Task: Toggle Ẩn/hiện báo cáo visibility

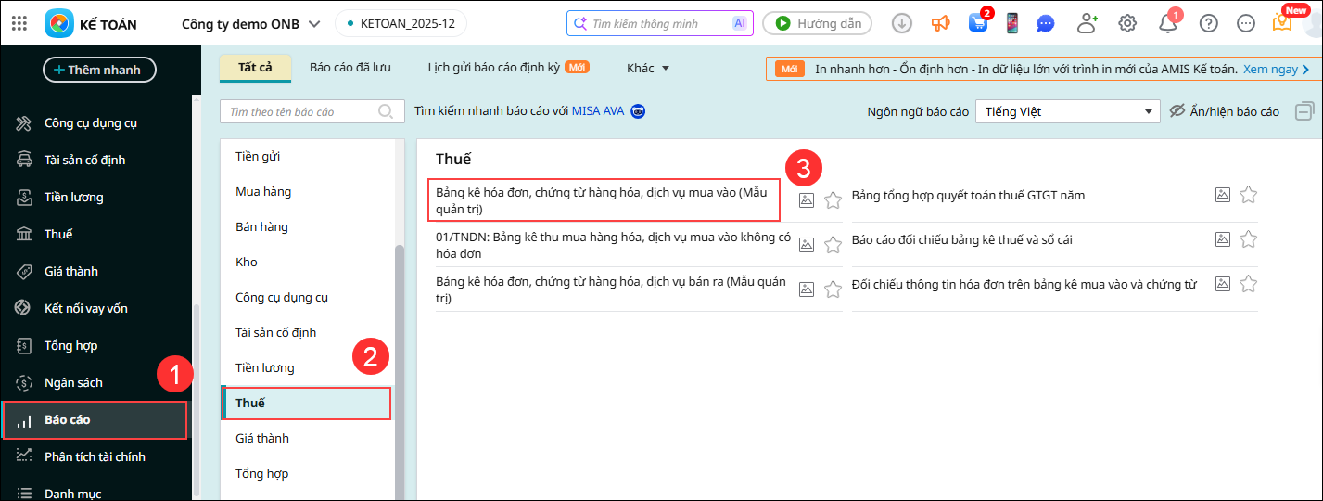Action: pyautogui.click(x=1224, y=111)
